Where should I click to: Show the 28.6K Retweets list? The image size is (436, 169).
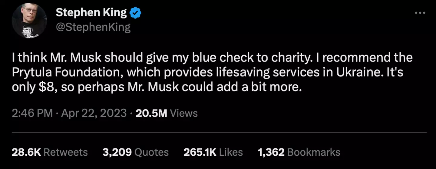click(50, 152)
